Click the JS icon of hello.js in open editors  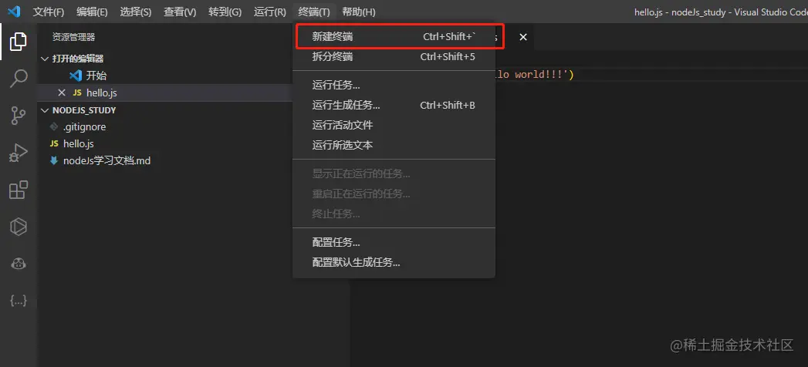tap(76, 93)
